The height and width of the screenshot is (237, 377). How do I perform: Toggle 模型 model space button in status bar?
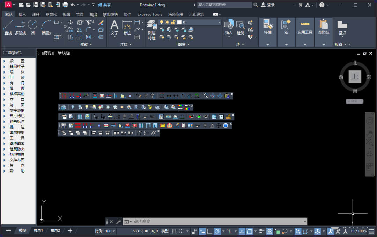coord(165,231)
